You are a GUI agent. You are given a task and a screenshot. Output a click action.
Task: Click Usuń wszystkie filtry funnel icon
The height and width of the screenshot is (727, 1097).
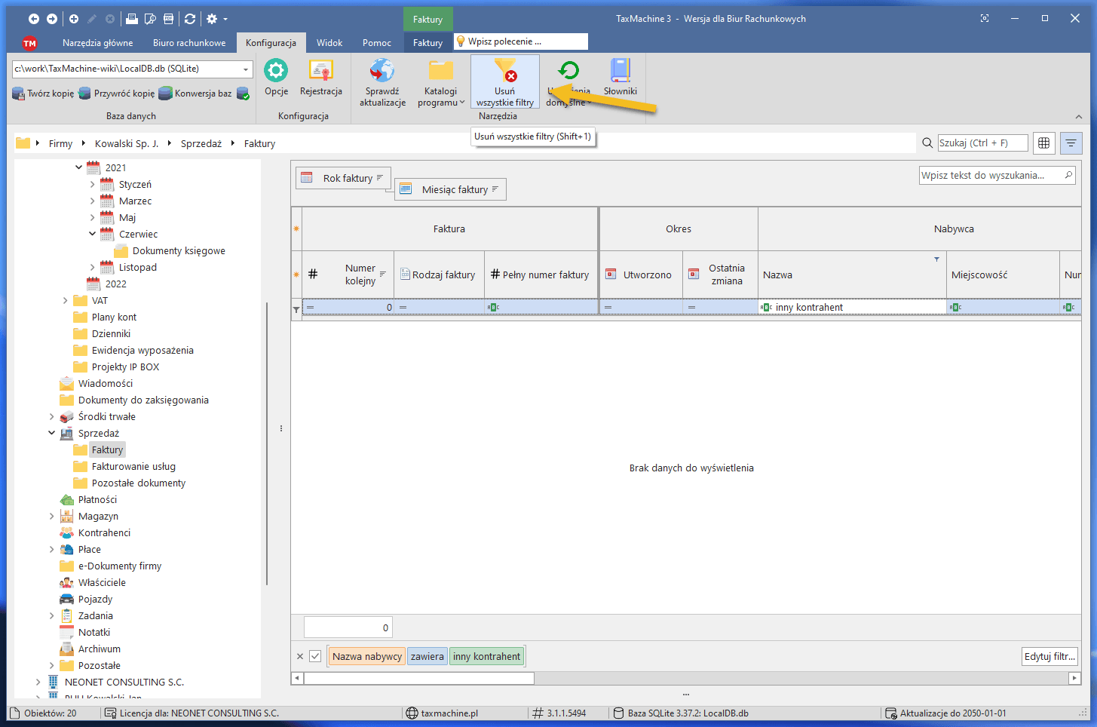[504, 72]
